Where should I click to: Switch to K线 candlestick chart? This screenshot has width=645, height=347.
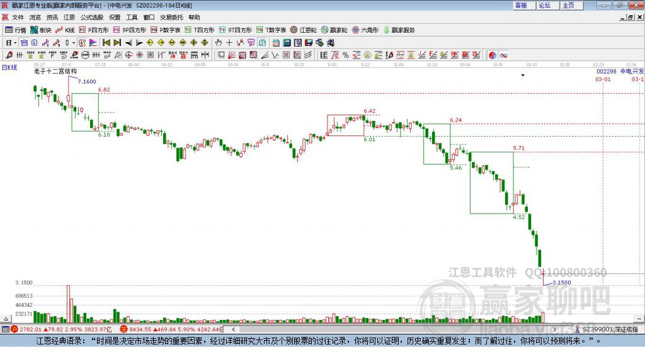tap(66, 30)
